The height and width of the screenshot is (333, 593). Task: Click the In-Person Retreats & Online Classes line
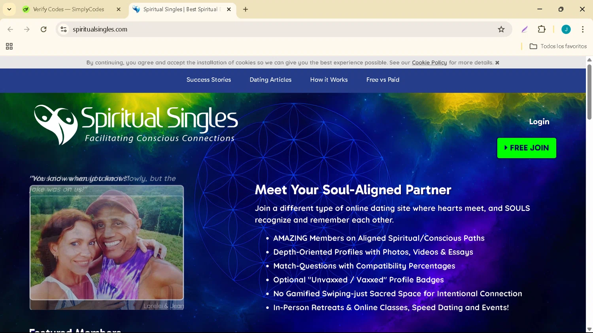[391, 307]
